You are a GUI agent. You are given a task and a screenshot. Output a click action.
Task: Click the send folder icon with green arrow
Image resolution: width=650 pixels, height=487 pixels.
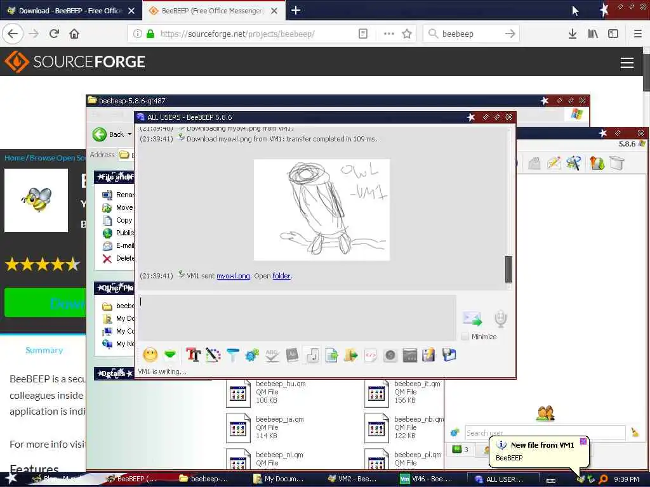tap(350, 355)
